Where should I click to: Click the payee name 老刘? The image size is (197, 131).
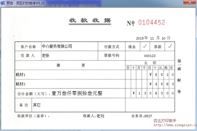[100, 116]
